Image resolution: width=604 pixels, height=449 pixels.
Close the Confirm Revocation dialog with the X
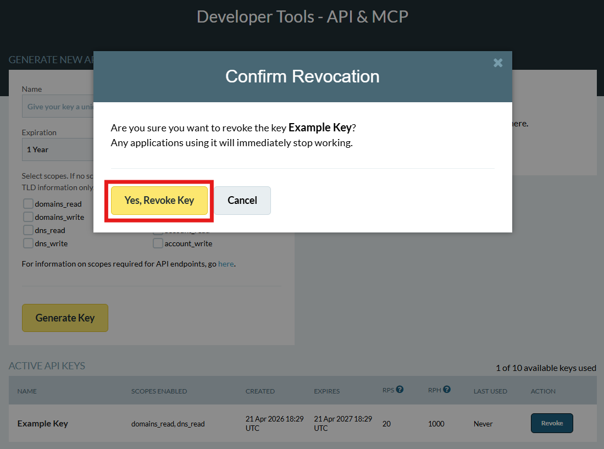[x=497, y=63]
